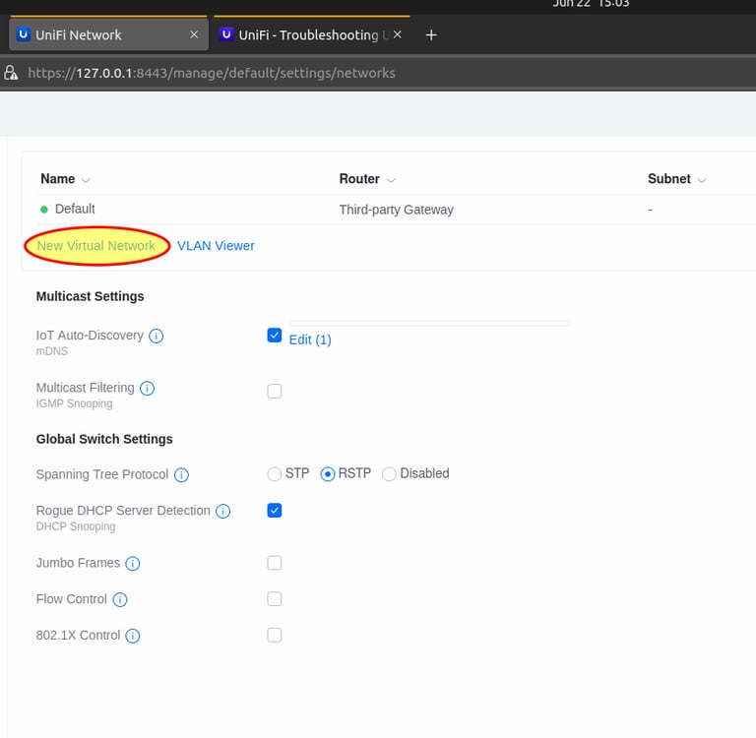This screenshot has height=738, width=756.
Task: Switch to UniFi - Troubleshooting tab
Action: [311, 34]
